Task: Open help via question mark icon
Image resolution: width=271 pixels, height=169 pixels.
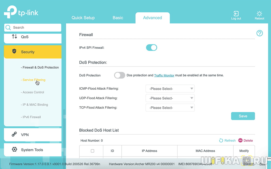Action: 260,33
